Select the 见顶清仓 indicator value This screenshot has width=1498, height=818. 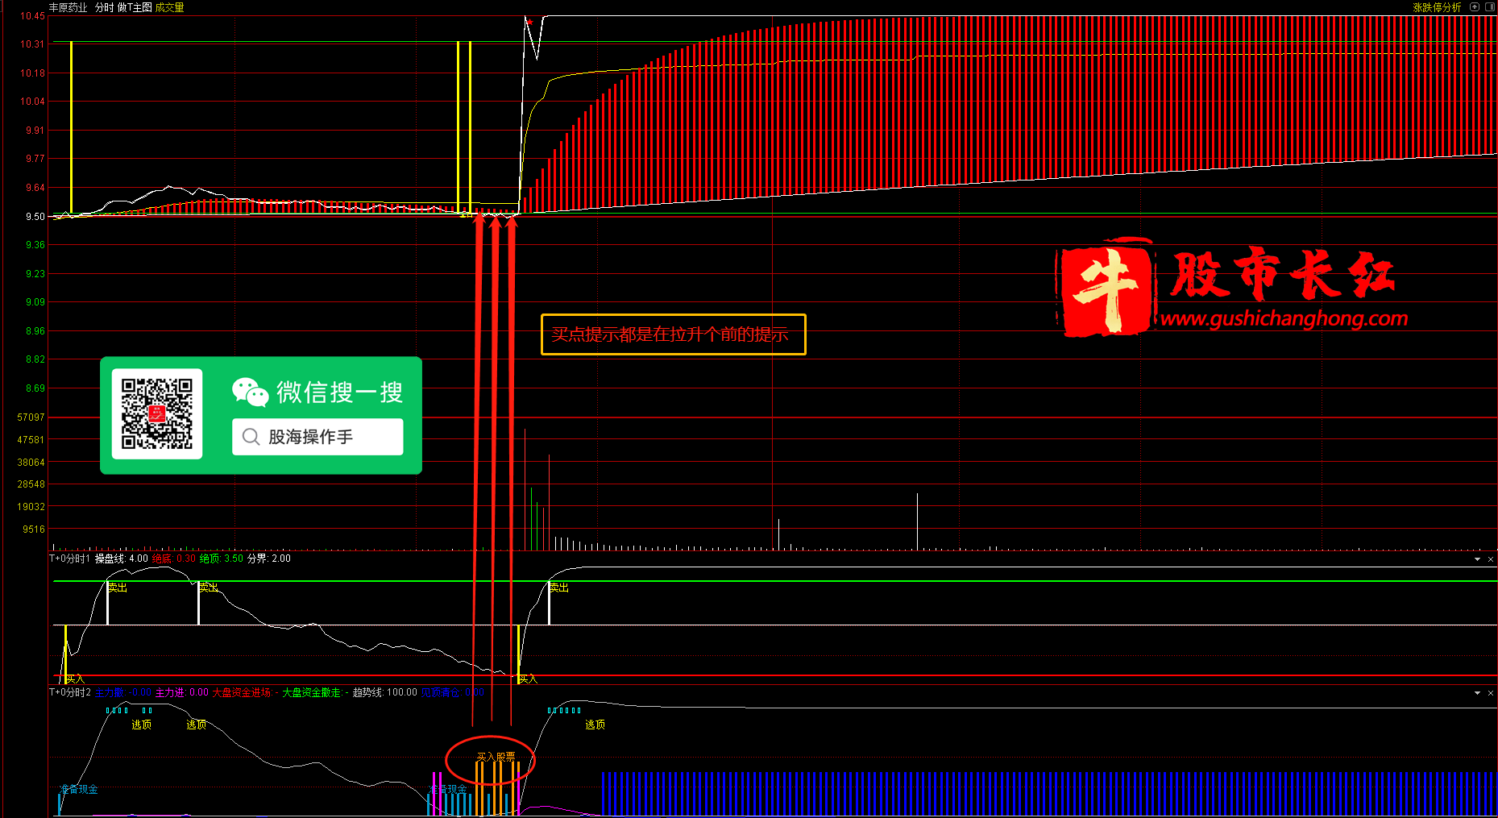click(x=453, y=692)
